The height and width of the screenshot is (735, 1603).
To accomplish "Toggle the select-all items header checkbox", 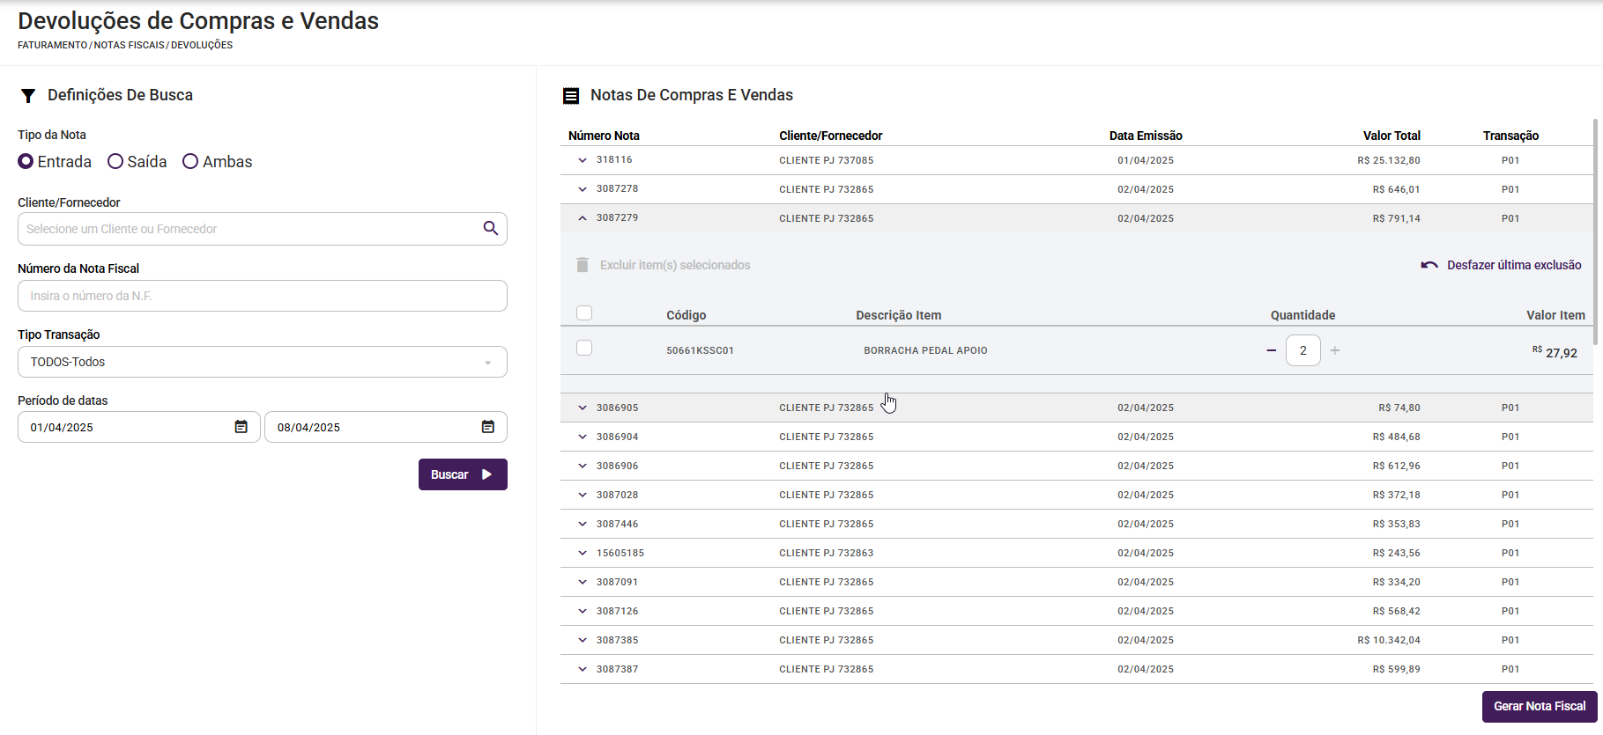I will (x=584, y=313).
